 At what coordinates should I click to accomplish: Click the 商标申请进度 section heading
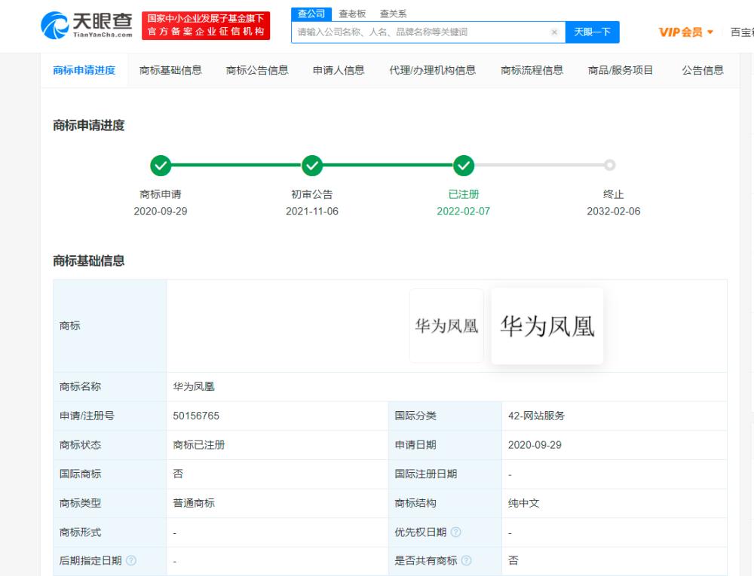coord(88,125)
